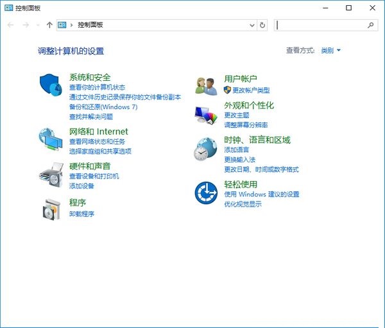
Task: Expand the address bar history dropdown arrow
Action: tap(252, 25)
